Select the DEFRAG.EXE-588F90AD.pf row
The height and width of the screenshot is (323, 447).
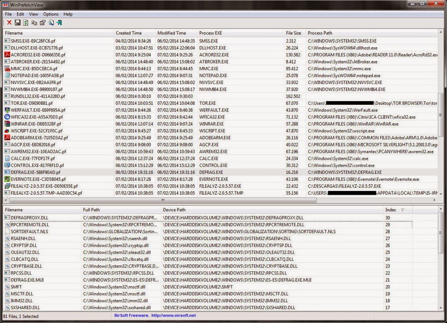(x=221, y=172)
